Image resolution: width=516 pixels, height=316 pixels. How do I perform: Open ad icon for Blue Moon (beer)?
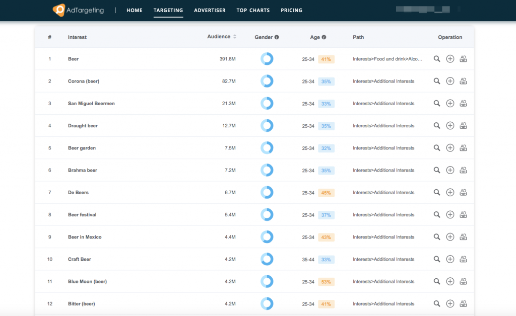[x=463, y=281]
